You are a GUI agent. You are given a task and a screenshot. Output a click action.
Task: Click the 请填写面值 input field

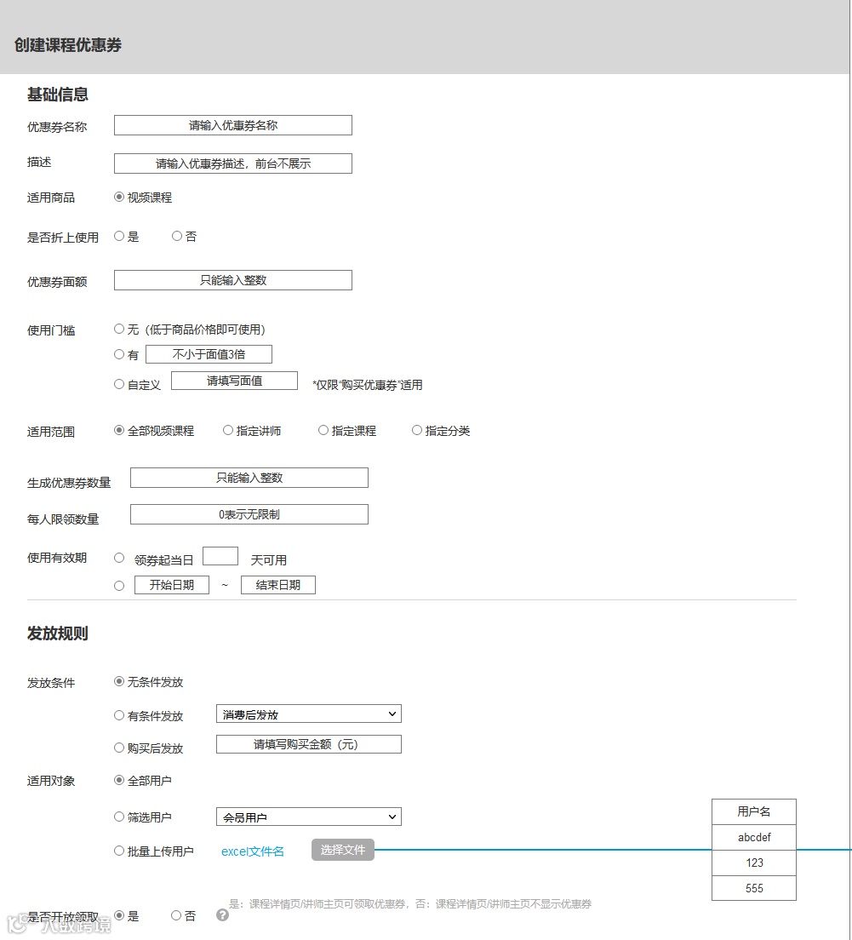[x=234, y=381]
